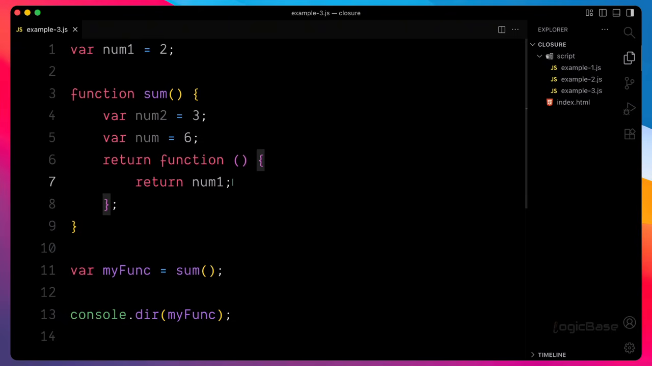Image resolution: width=652 pixels, height=366 pixels.
Task: Toggle the bottom panel layout button
Action: pyautogui.click(x=616, y=13)
